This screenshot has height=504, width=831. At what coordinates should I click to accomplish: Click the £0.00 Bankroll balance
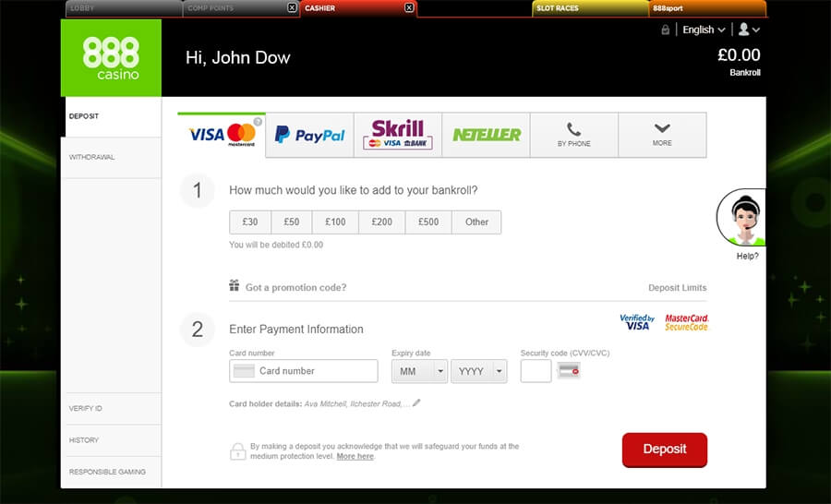point(739,62)
